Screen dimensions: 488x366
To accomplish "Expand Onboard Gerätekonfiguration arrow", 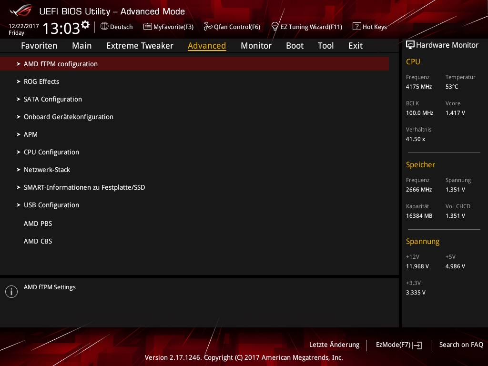I will (19, 117).
